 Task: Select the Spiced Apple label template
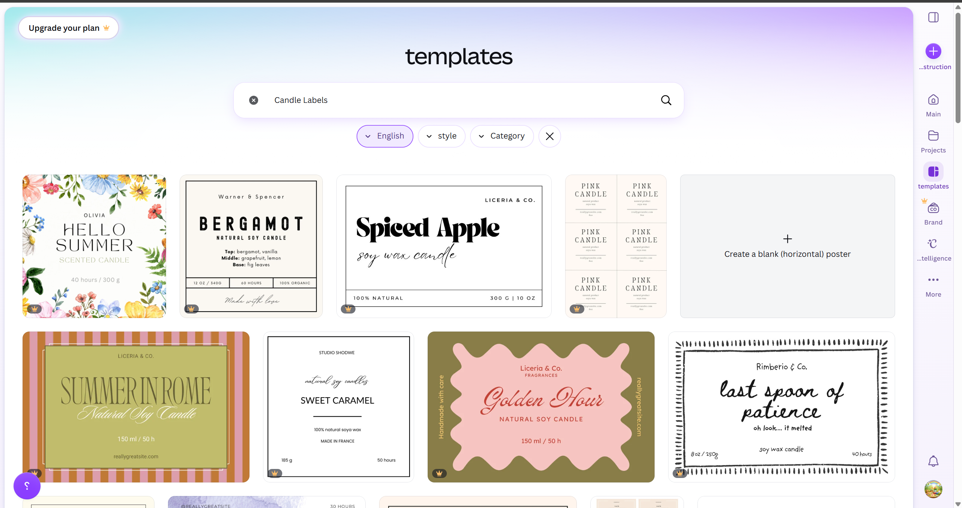click(x=444, y=246)
